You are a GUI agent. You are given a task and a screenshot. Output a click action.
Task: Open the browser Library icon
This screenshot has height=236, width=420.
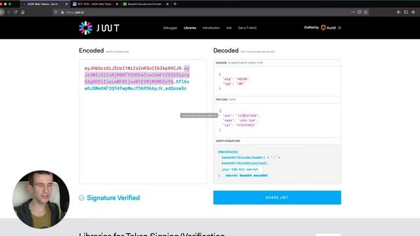[x=399, y=12]
